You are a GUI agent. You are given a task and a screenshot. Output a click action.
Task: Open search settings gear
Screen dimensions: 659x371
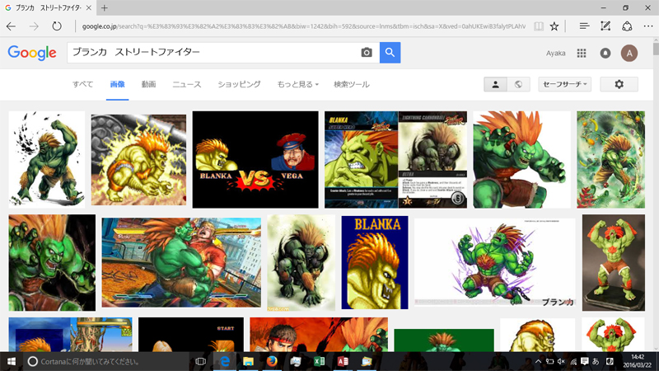(x=619, y=84)
